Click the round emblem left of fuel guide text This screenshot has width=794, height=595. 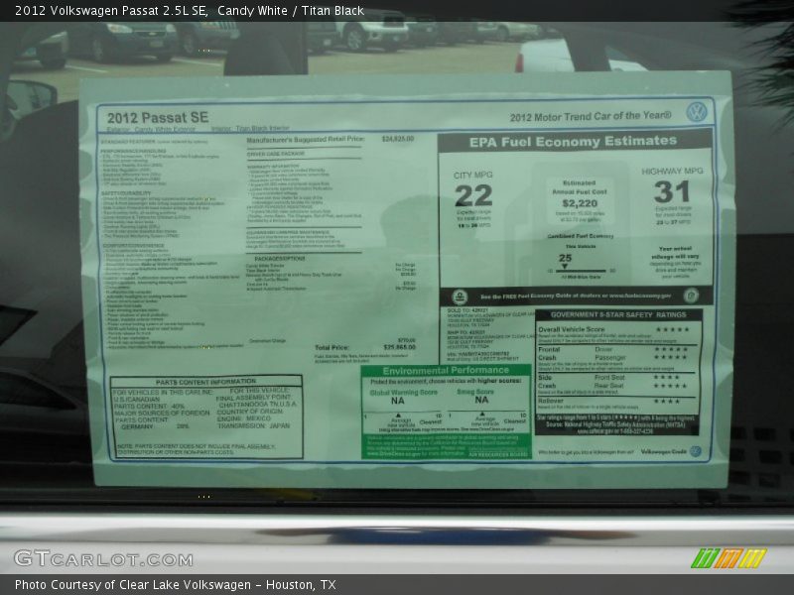pos(460,297)
